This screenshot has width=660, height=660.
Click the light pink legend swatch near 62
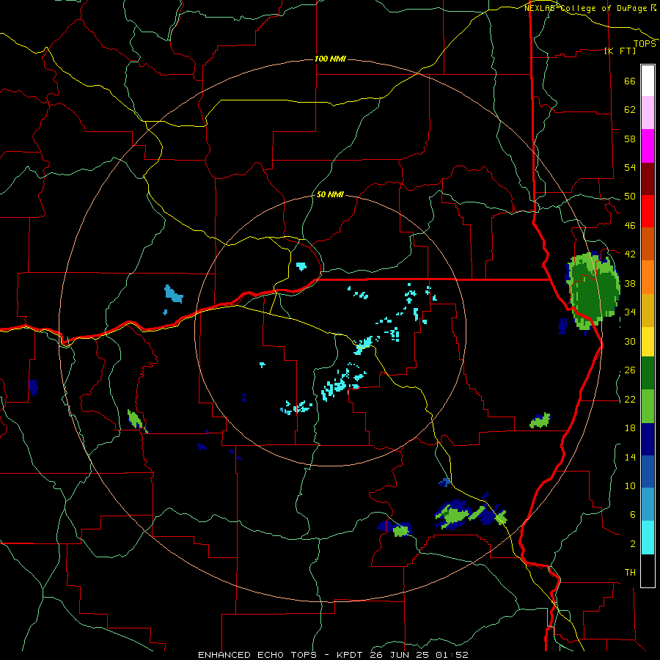click(x=648, y=113)
